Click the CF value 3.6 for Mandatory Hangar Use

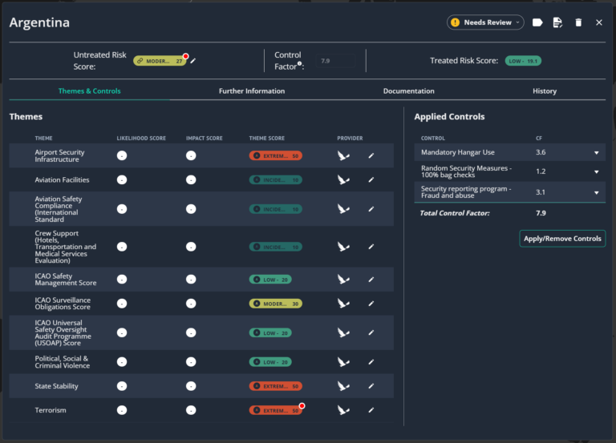click(x=541, y=152)
